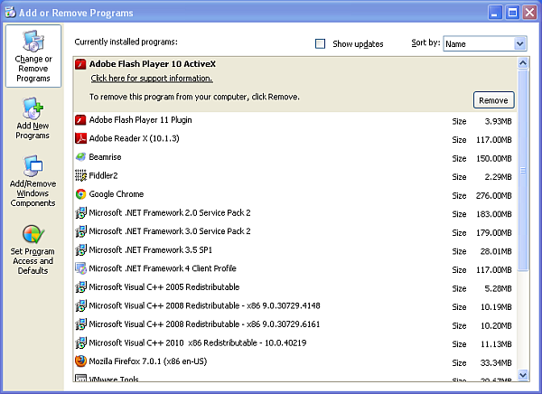Open Click here for support information link

point(152,79)
